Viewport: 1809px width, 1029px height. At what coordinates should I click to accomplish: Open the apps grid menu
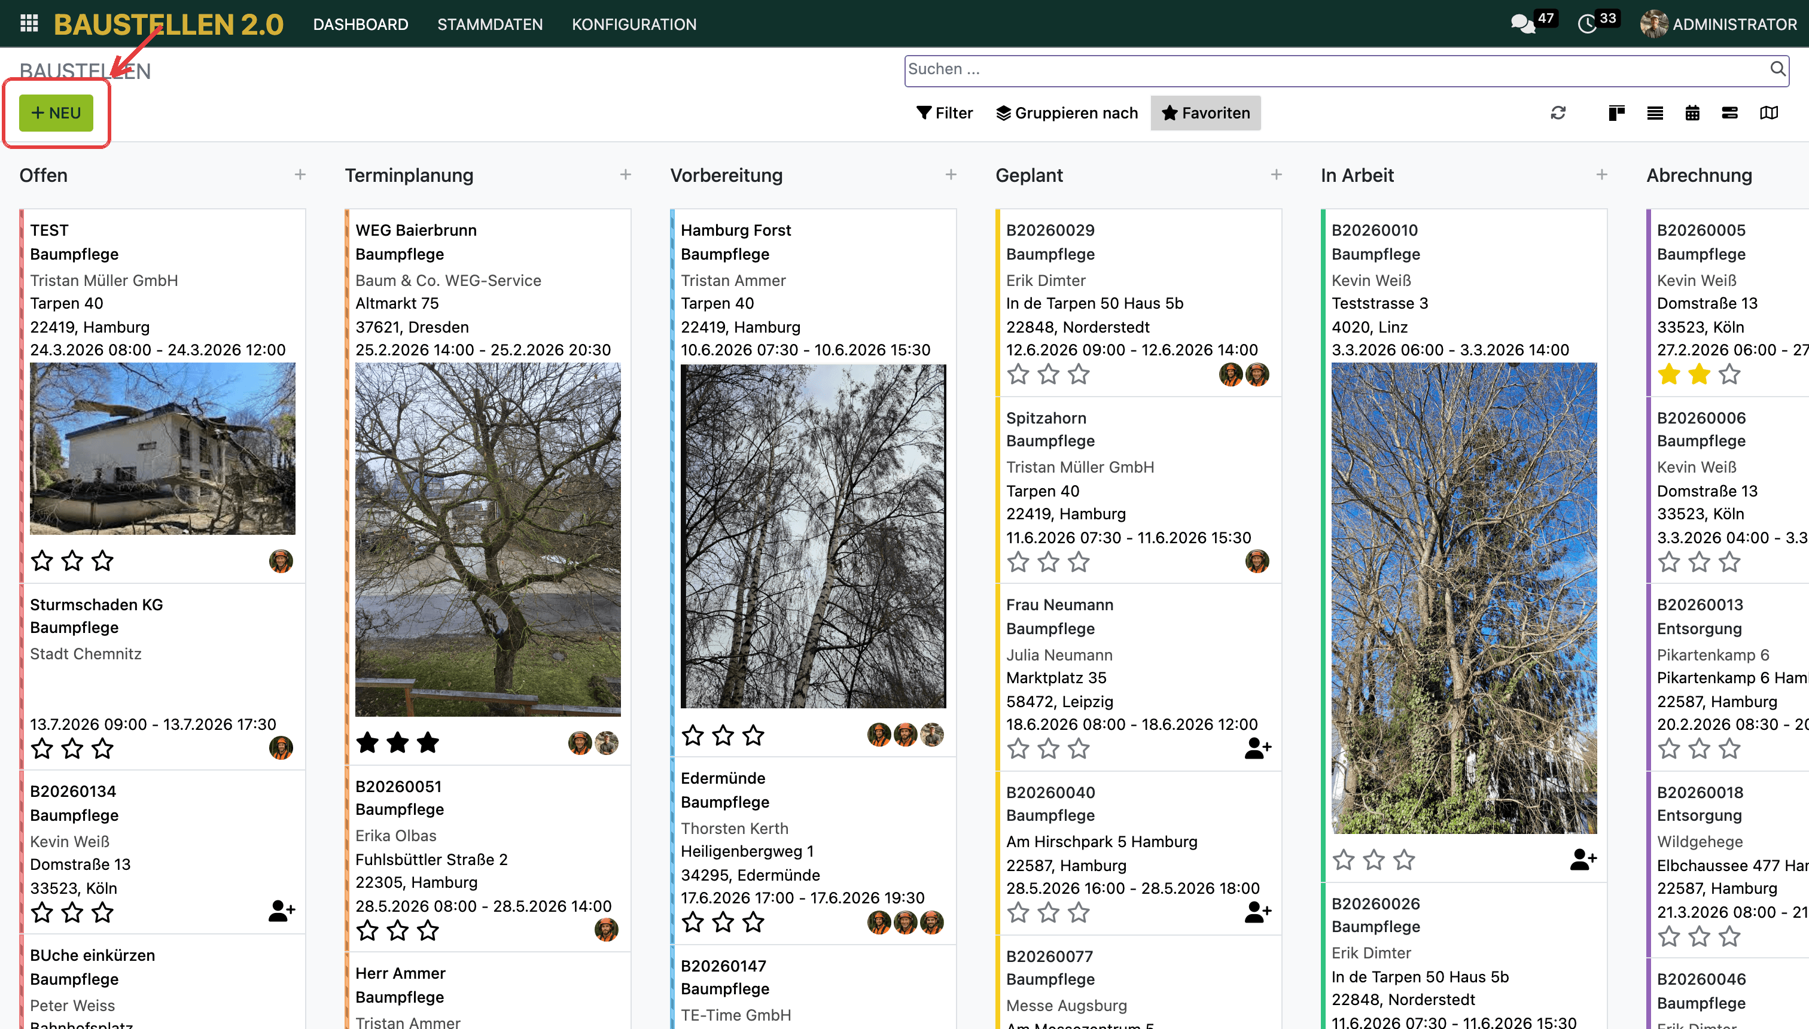click(29, 24)
